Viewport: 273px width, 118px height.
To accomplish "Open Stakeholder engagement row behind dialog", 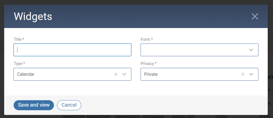I will click(113, 116).
